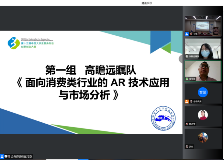This screenshot has width=224, height=160.
Task: Click muted microphone icon beside 会场 name
Action: 191,34
